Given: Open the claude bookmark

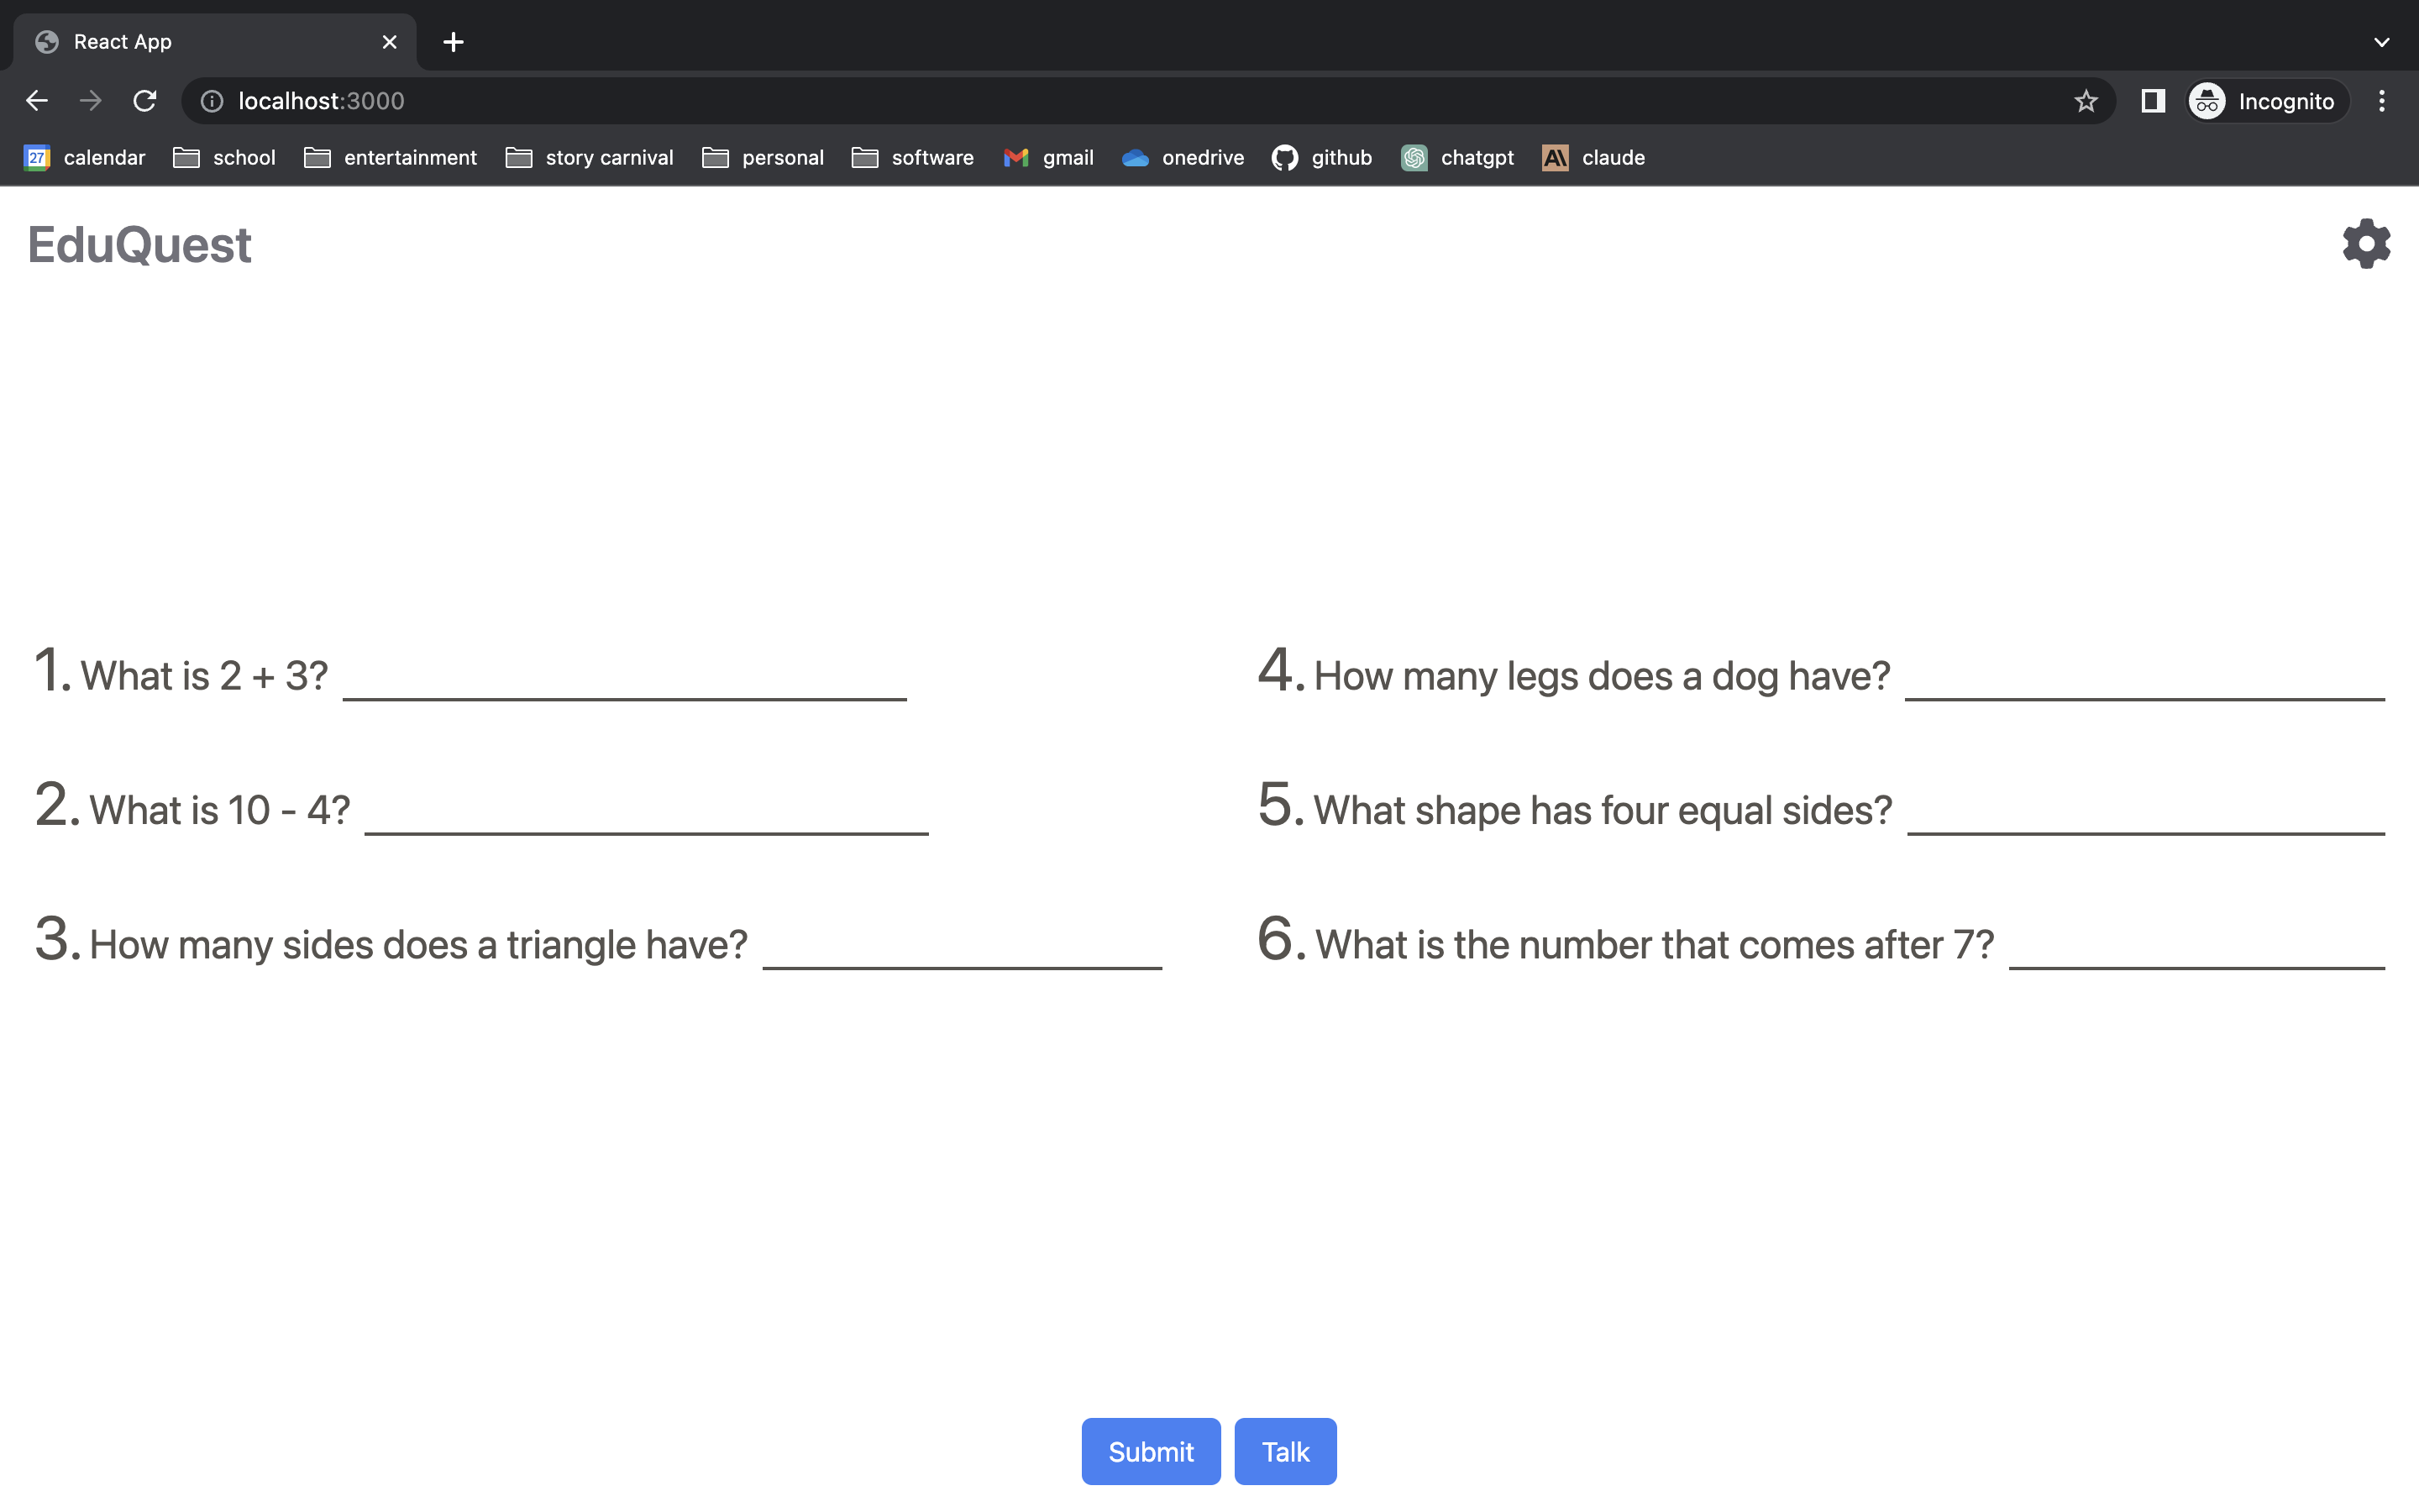Looking at the screenshot, I should pos(1593,158).
